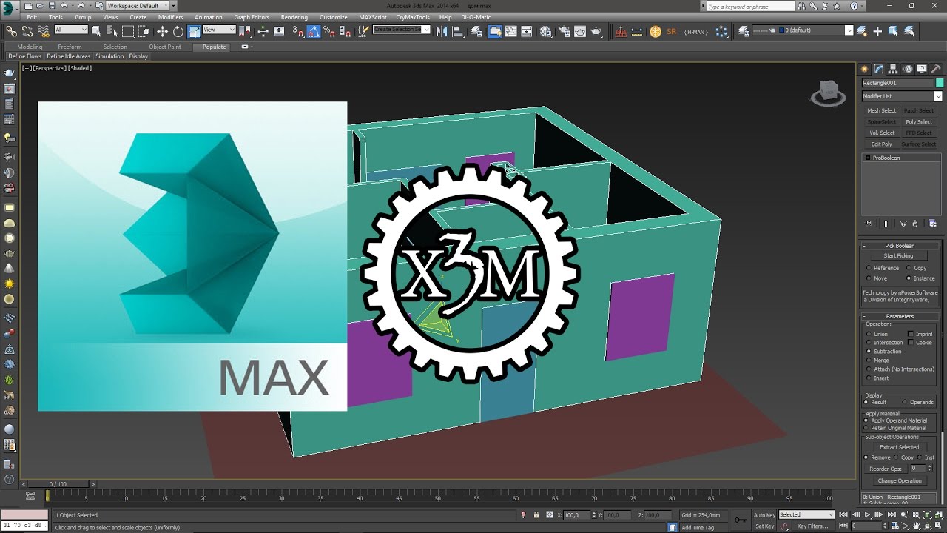Toggle Window/Crossing selection icon
Screen dimensions: 947x533
pyautogui.click(x=144, y=31)
